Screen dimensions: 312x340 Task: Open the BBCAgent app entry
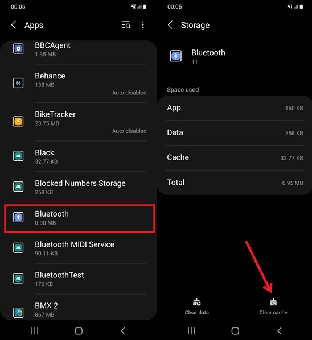click(x=78, y=52)
